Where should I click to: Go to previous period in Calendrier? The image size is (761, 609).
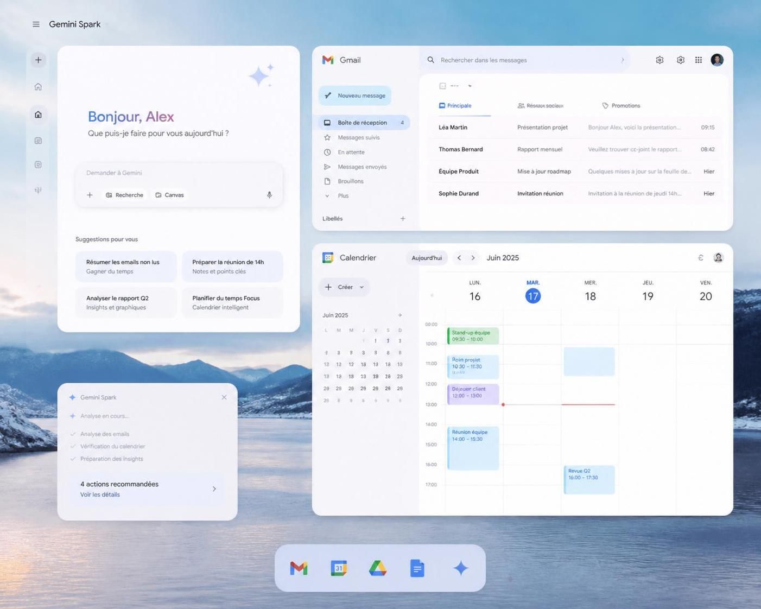coord(459,258)
